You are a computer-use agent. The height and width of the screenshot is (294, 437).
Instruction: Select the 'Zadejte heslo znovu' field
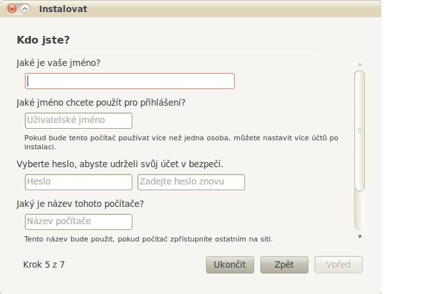[x=191, y=182]
